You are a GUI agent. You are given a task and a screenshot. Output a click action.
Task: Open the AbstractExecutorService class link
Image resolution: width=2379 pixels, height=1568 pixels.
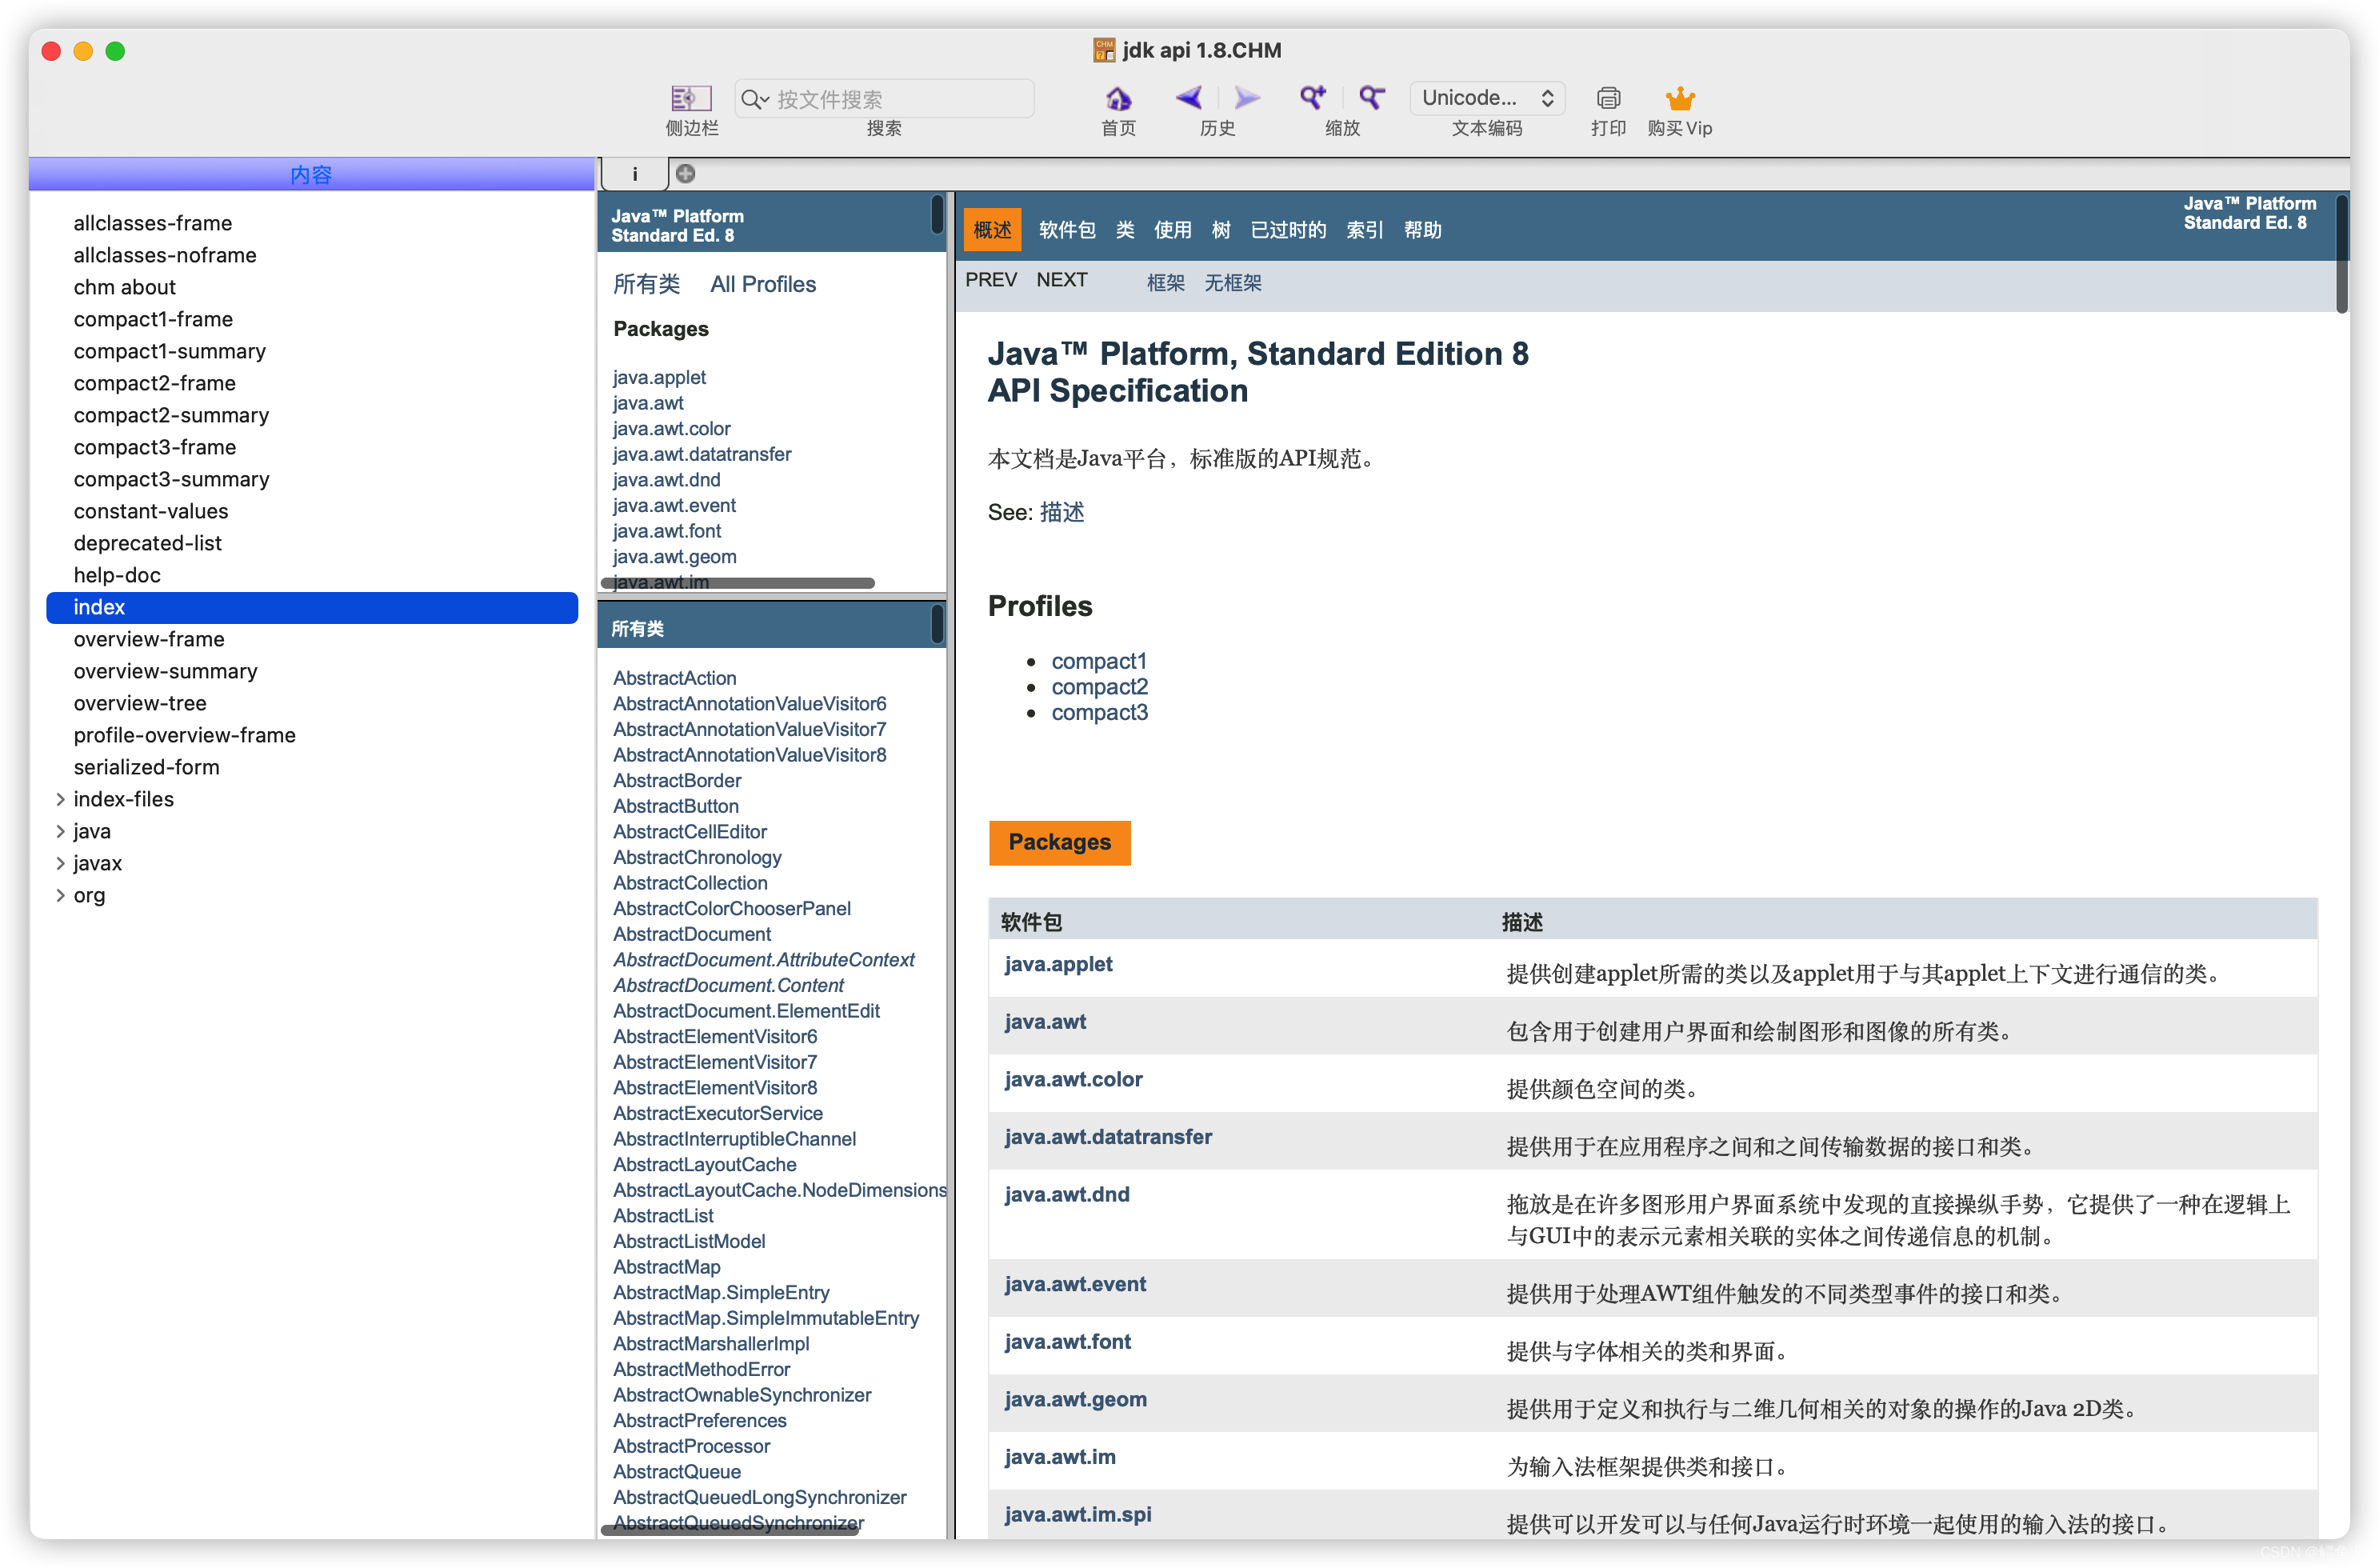pos(718,1113)
